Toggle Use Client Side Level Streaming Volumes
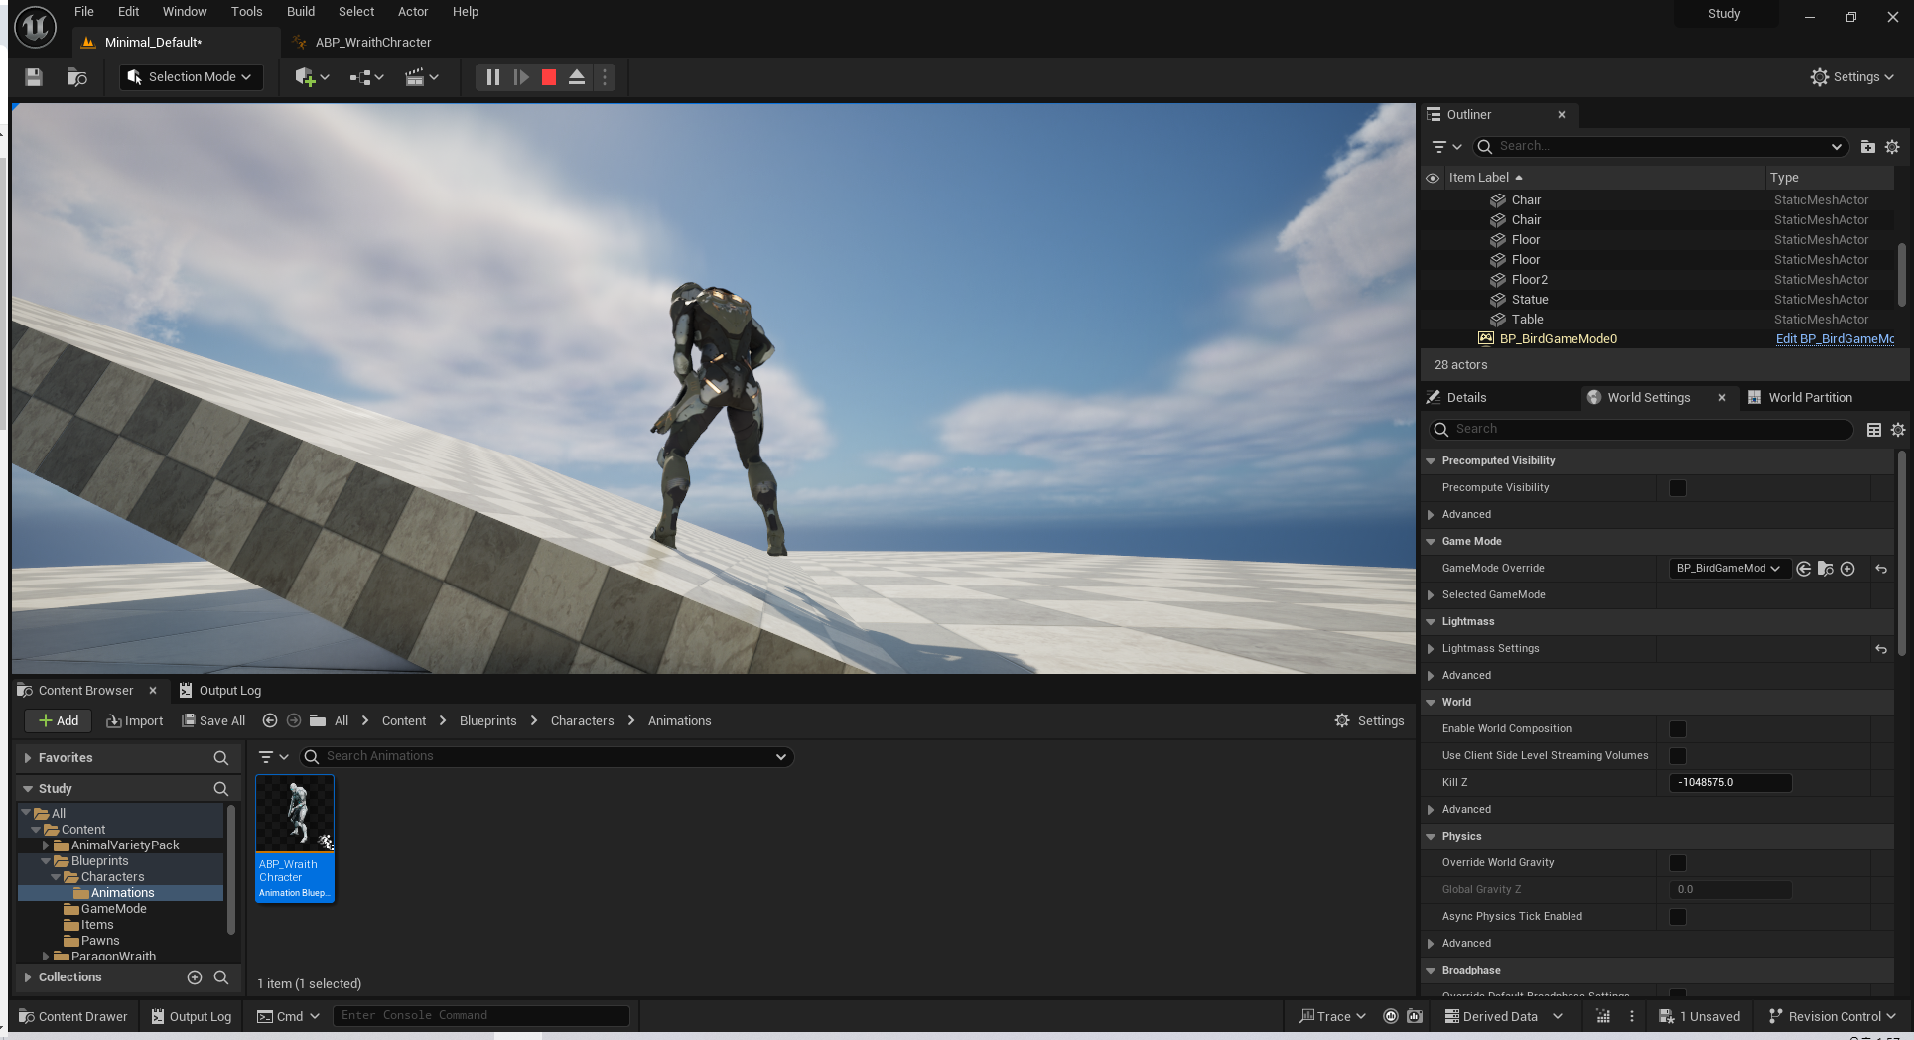The image size is (1914, 1040). click(x=1678, y=756)
